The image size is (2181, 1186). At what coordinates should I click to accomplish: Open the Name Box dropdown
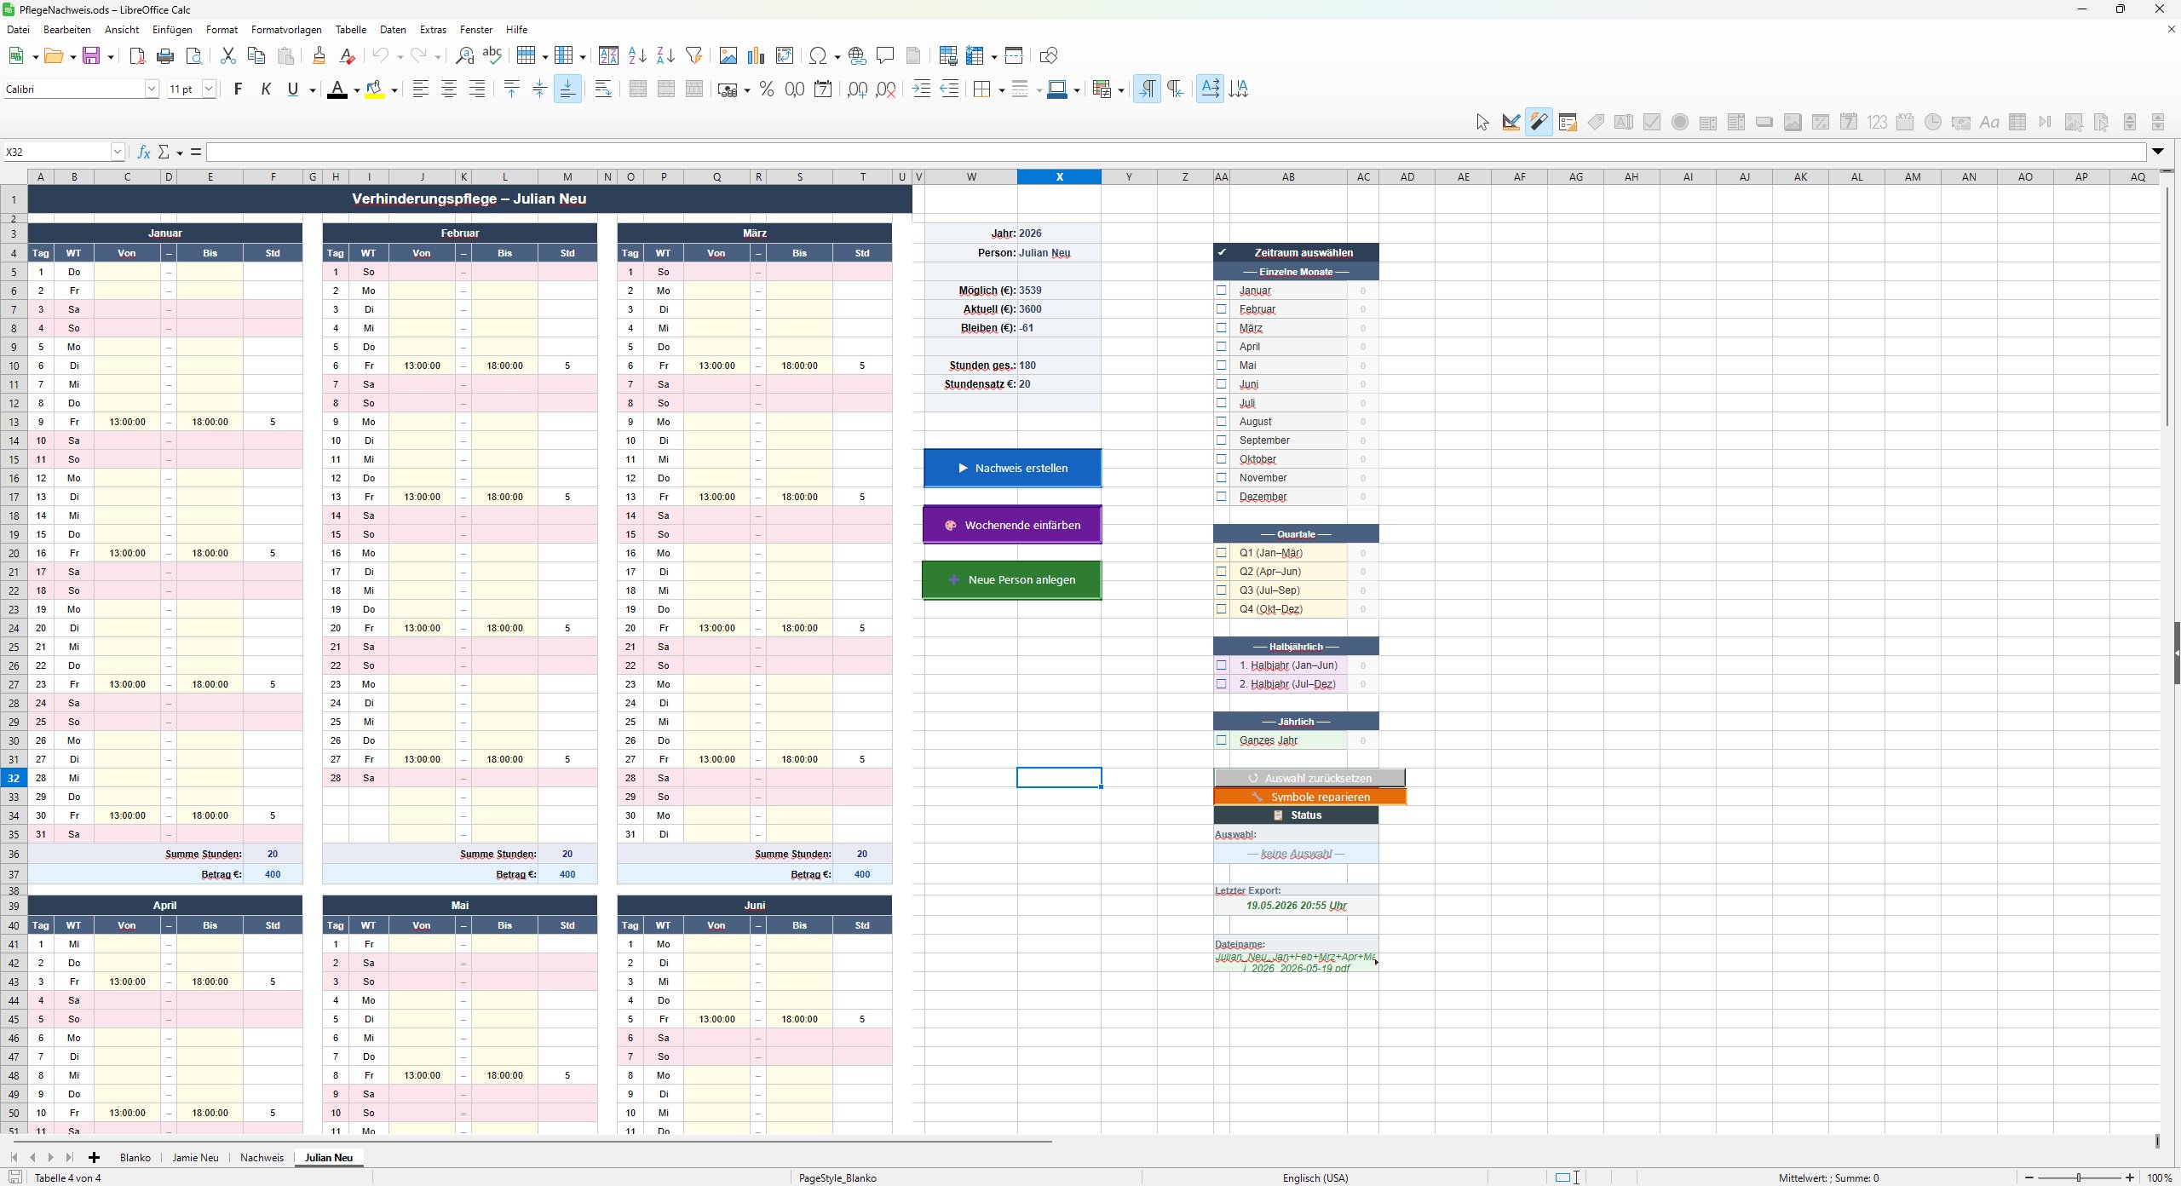tap(118, 152)
